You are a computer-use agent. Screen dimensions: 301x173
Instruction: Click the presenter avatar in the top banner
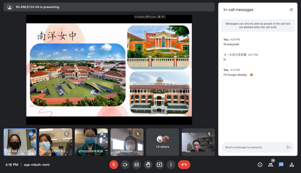[x=10, y=7]
